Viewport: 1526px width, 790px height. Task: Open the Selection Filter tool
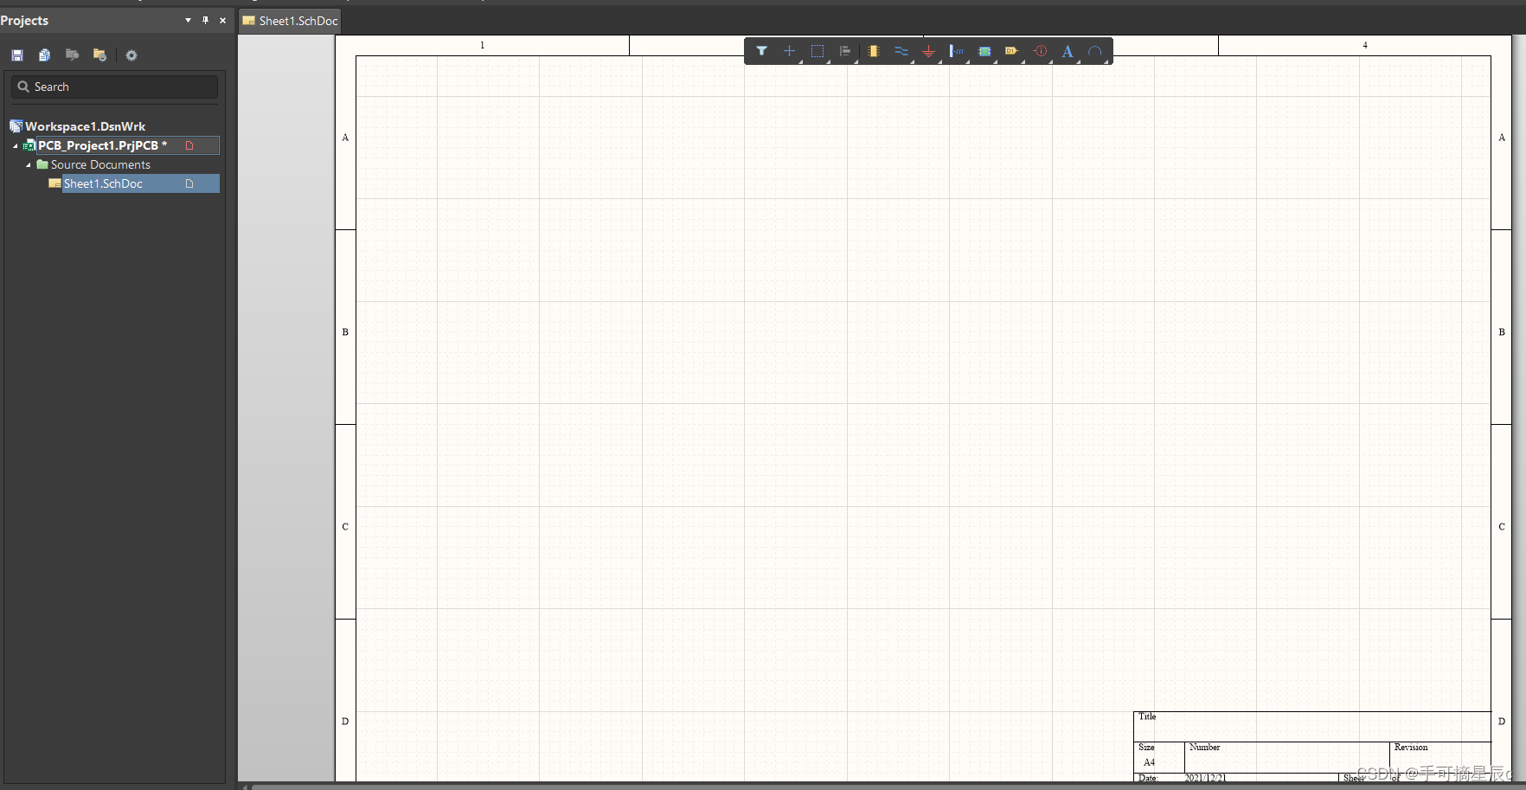[x=761, y=51]
